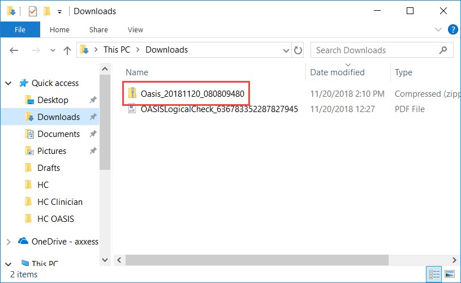This screenshot has width=461, height=283.
Task: Sort by the Name column header
Action: [137, 72]
